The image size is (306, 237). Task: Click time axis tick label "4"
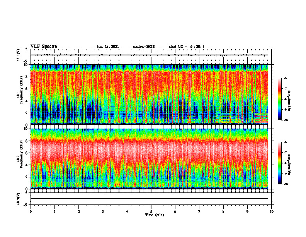tap(127, 211)
